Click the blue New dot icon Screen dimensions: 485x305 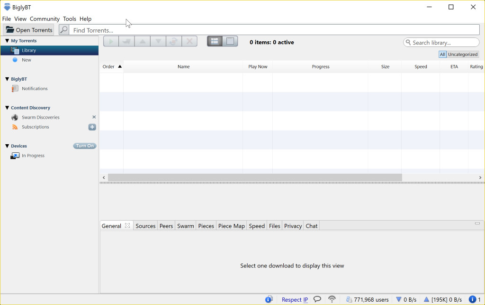[x=15, y=60]
